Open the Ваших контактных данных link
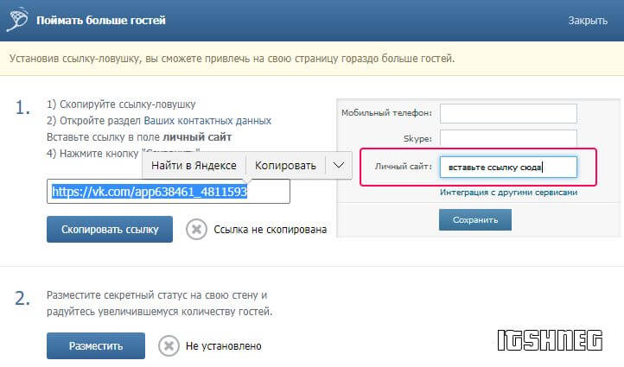 (207, 121)
